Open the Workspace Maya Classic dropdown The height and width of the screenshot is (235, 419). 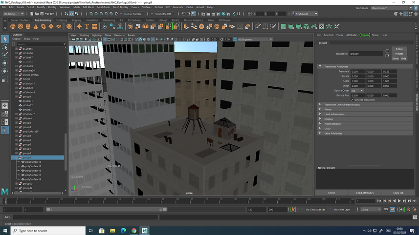(391, 8)
